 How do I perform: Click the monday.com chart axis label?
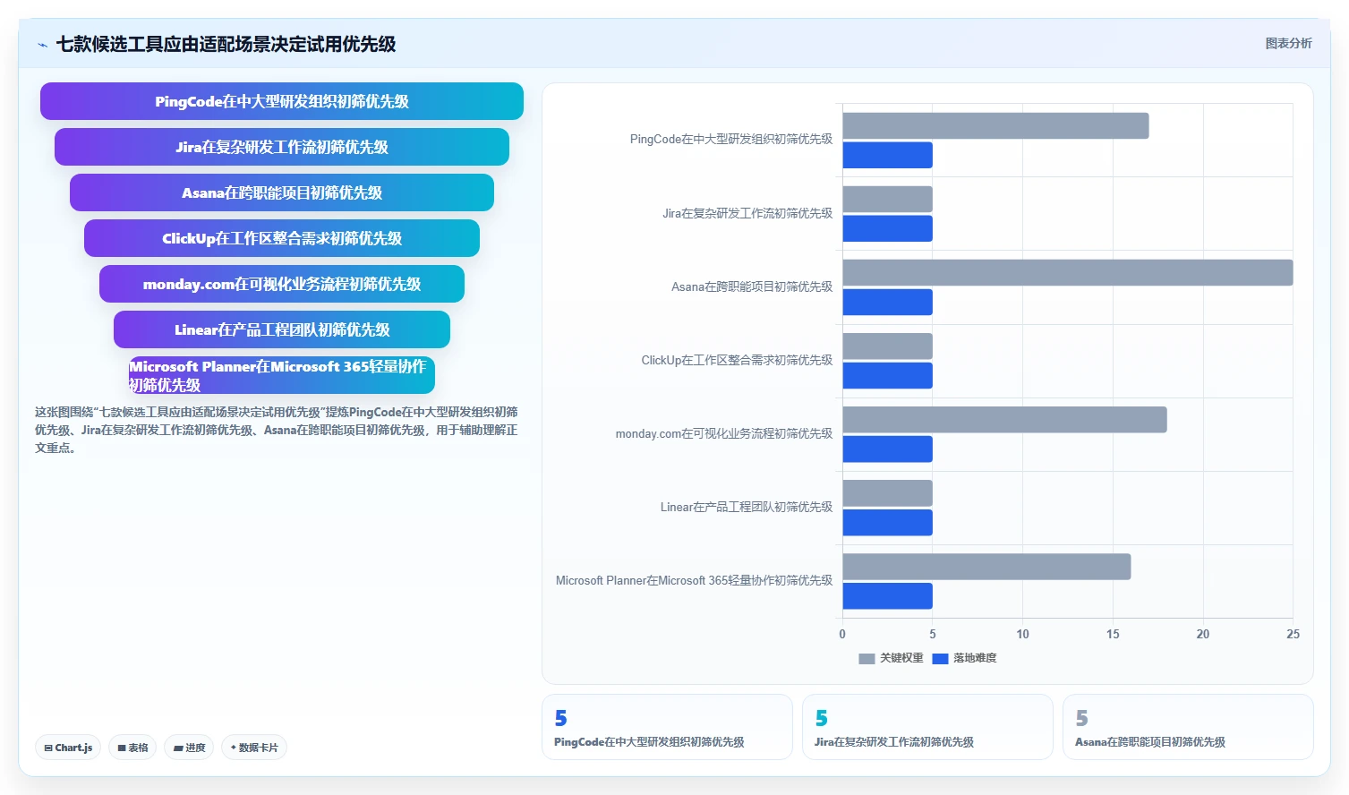(x=724, y=433)
